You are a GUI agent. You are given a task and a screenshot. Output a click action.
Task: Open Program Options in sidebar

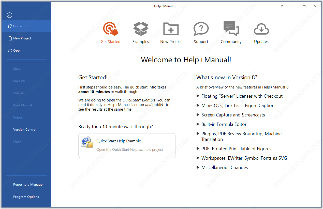click(x=26, y=197)
